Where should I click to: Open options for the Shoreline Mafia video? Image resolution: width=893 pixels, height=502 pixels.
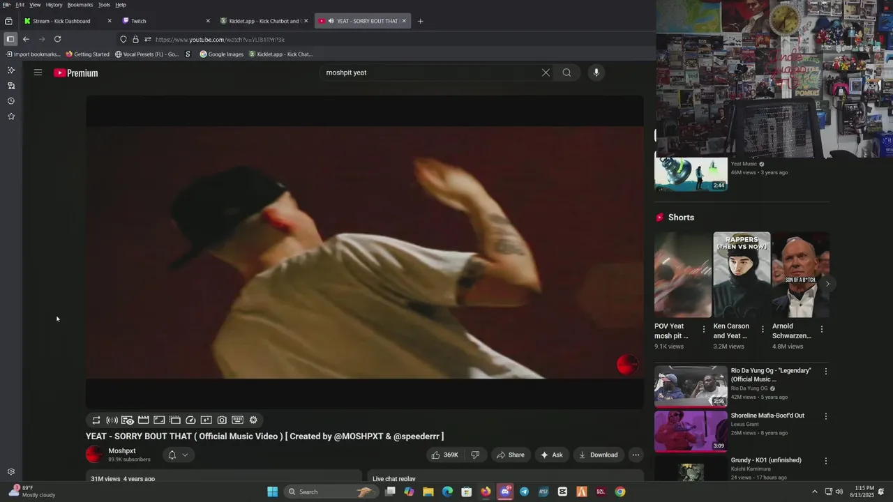826,416
